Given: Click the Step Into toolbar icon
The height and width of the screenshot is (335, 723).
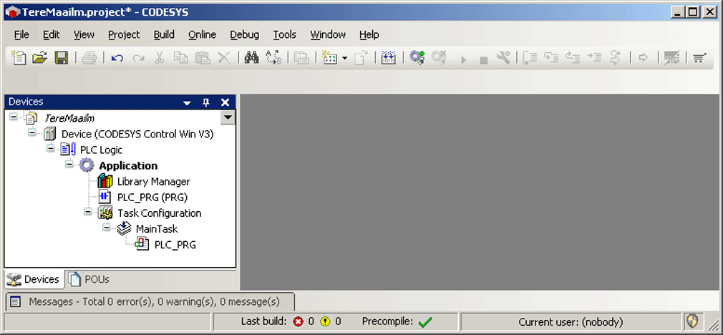Looking at the screenshot, I should 551,57.
